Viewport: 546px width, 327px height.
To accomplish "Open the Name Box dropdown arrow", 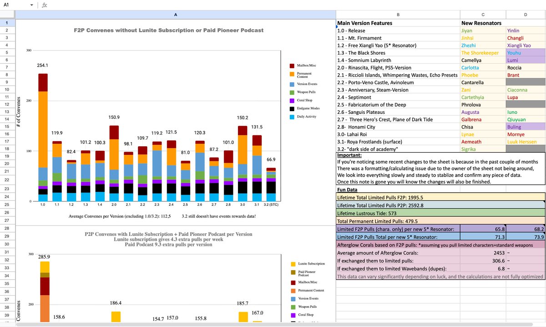I will [x=31, y=5].
